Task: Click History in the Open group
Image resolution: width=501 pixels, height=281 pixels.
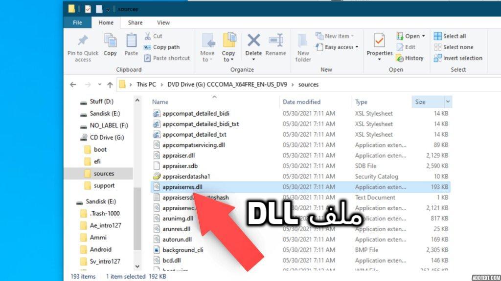Action: (410, 58)
